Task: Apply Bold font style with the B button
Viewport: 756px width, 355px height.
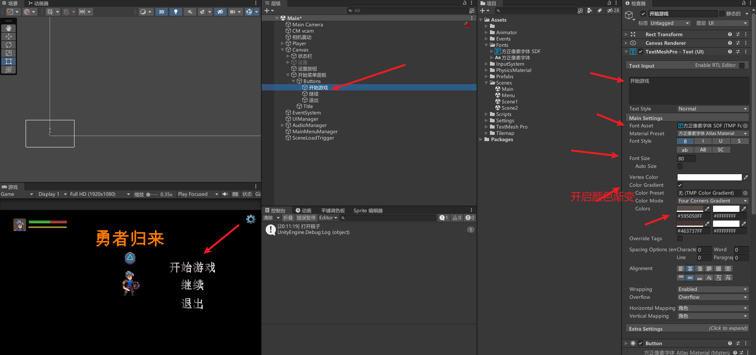Action: 685,141
